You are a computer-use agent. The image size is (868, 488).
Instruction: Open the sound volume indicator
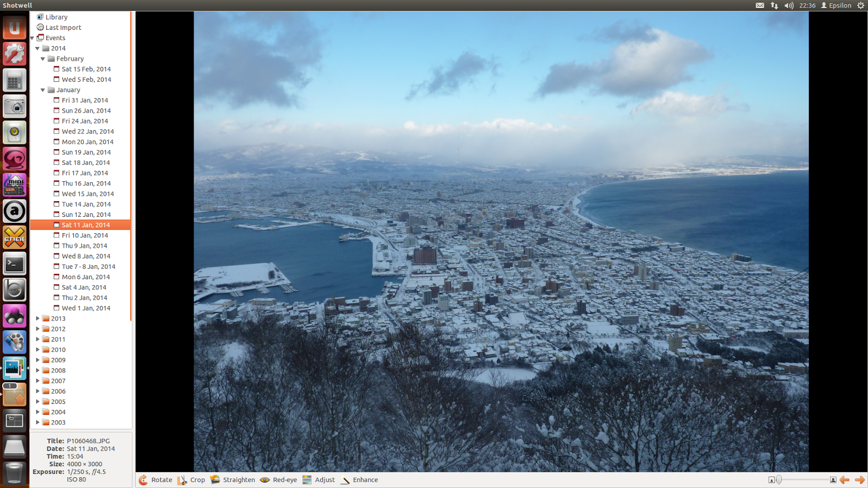tap(789, 5)
